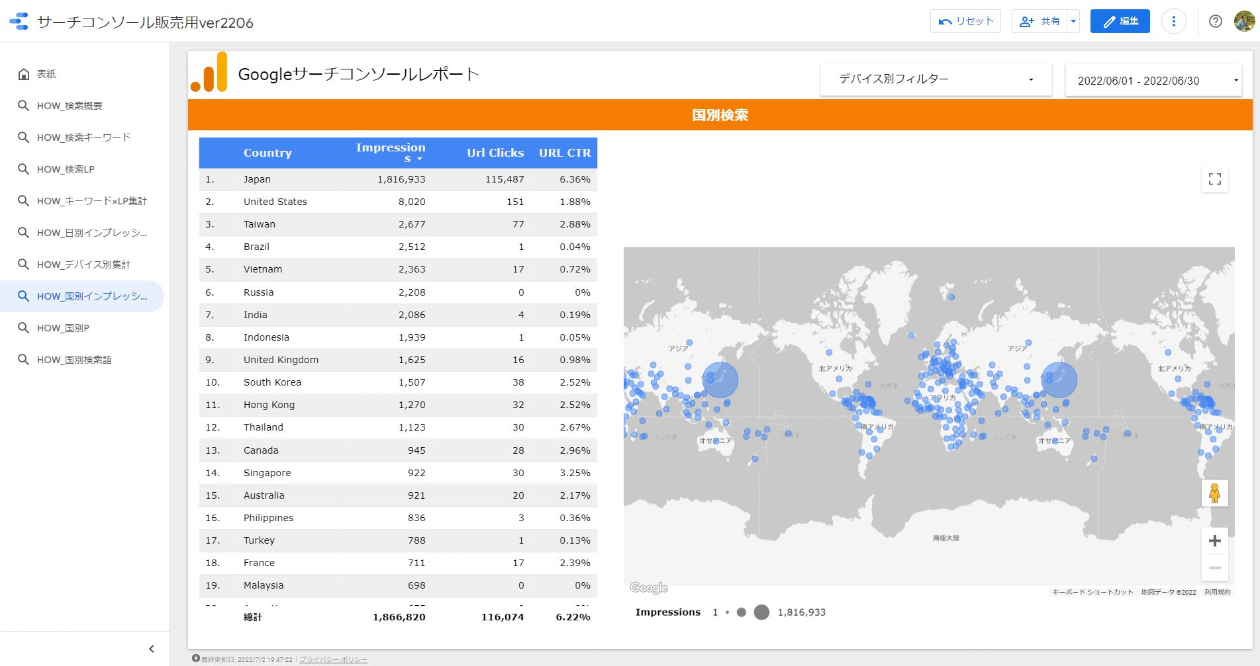Screen dimensions: 1260x666
Task: Select the HOW_国別インプレッシ... page
Action: (82, 296)
